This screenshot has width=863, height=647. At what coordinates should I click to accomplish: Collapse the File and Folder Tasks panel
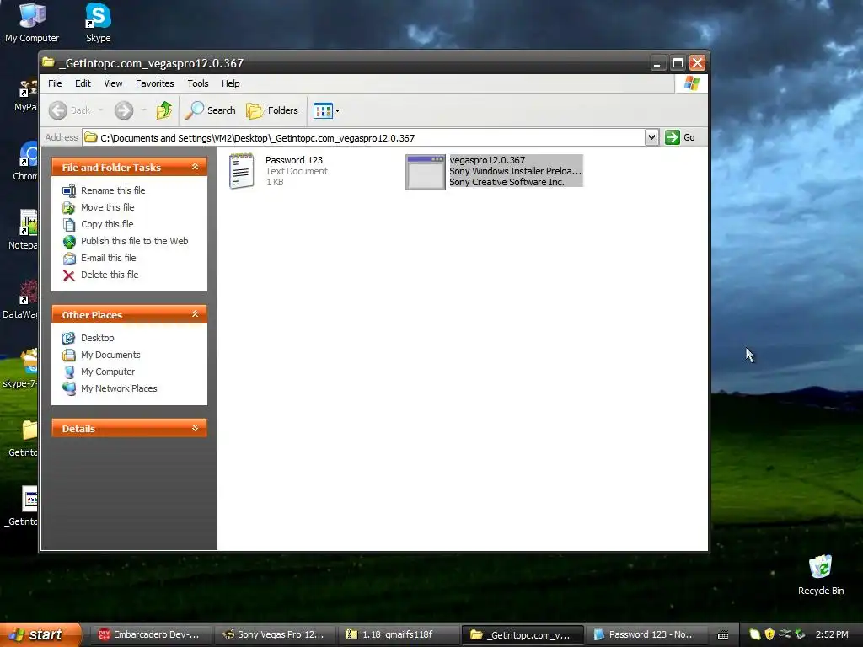coord(195,167)
